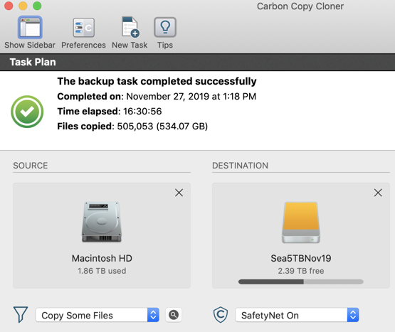Open the Tips lightbulb icon
Screen dimensions: 395x332
pyautogui.click(x=165, y=27)
